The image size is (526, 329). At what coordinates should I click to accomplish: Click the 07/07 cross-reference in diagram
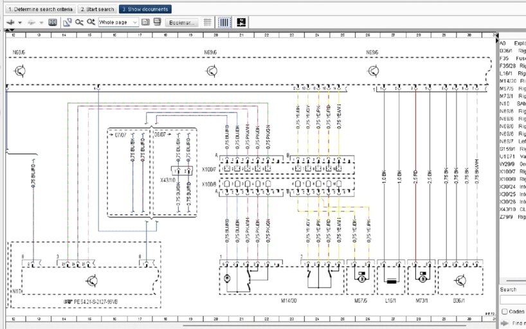click(120, 135)
